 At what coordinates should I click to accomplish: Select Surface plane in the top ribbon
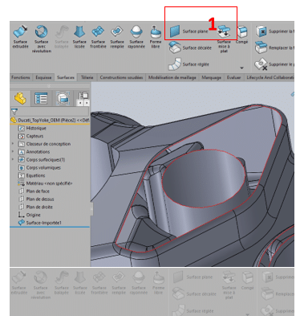pyautogui.click(x=189, y=31)
